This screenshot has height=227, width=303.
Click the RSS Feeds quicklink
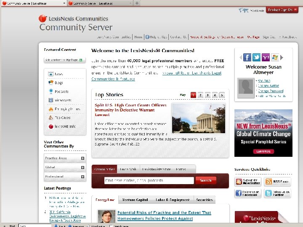coord(277,182)
